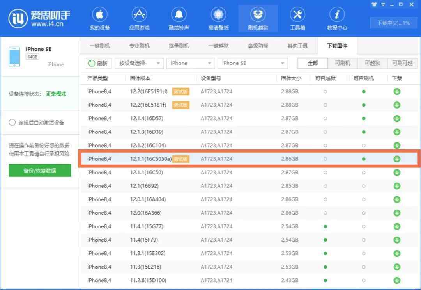The height and width of the screenshot is (290, 421).
Task: Open the title bar dropdown menu icon
Action: click(x=383, y=4)
